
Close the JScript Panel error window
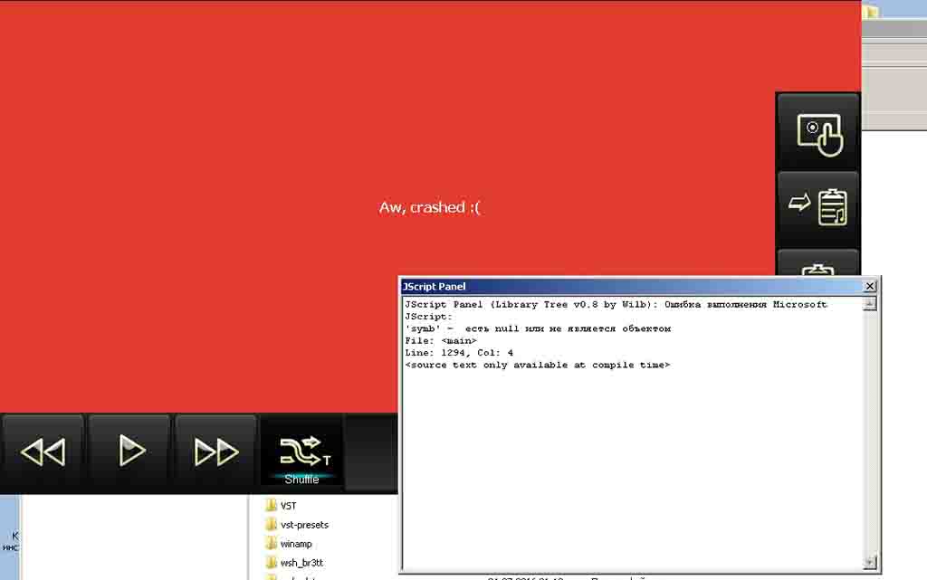click(870, 286)
